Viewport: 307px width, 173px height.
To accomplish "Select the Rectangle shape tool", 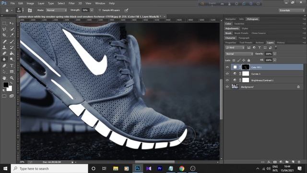I will [12, 72].
